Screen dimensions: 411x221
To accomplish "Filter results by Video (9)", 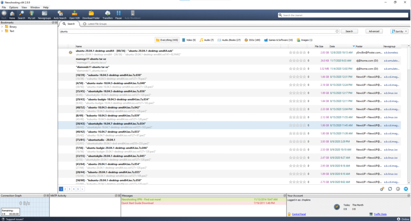I will (x=189, y=40).
